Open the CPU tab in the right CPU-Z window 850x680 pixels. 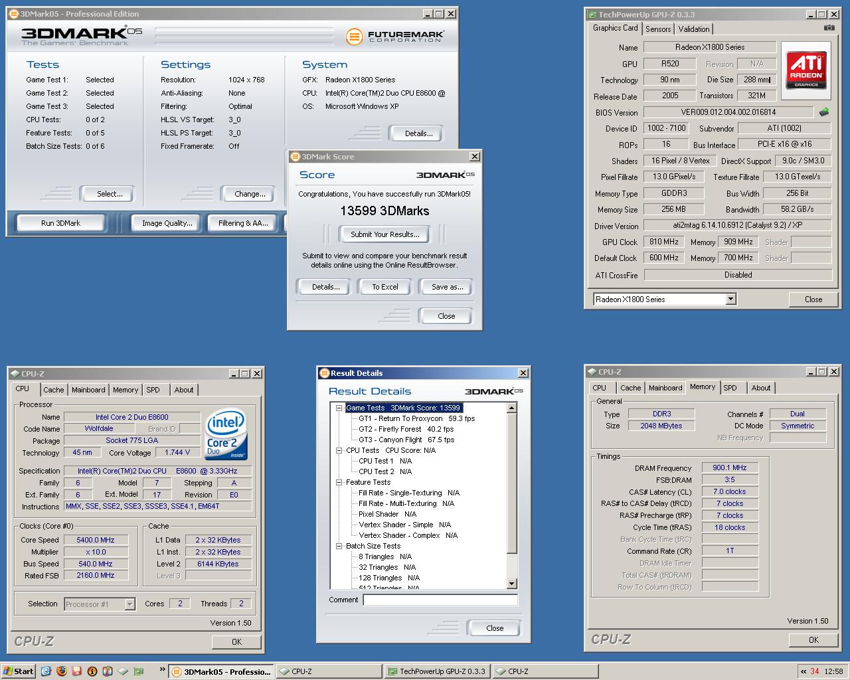[600, 388]
